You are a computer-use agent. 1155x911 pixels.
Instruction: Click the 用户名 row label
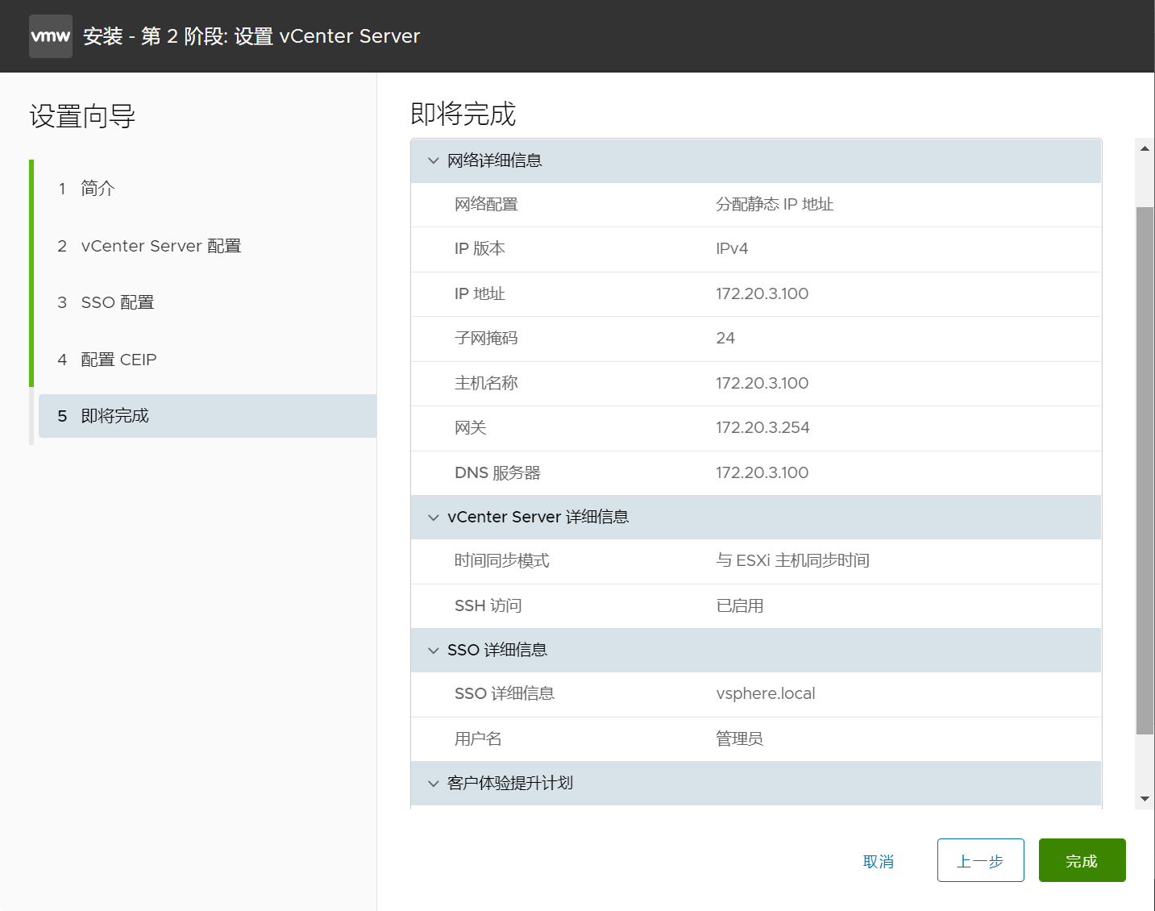[x=478, y=738]
